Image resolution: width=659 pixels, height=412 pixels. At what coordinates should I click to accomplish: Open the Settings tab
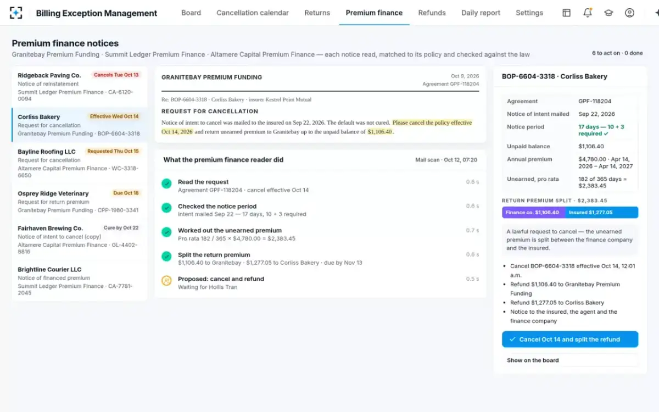click(x=529, y=13)
